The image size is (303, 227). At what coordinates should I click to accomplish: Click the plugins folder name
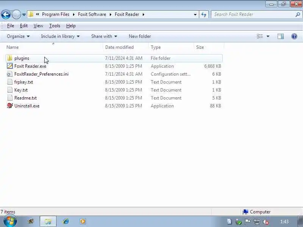click(x=22, y=58)
